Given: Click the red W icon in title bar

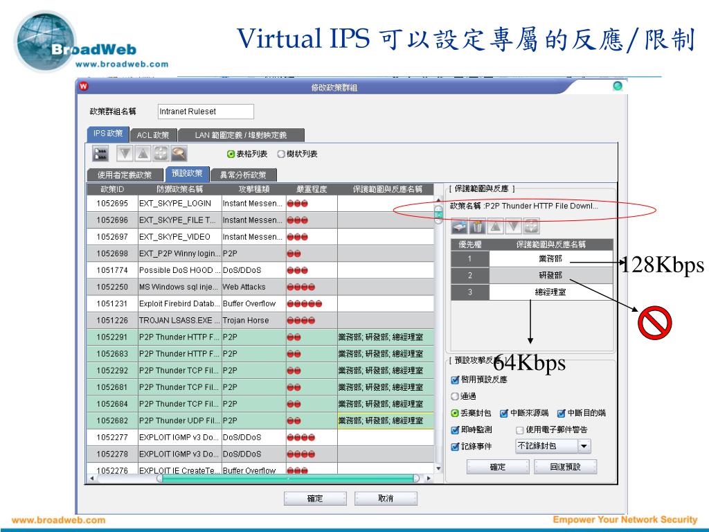Looking at the screenshot, I should click(83, 86).
